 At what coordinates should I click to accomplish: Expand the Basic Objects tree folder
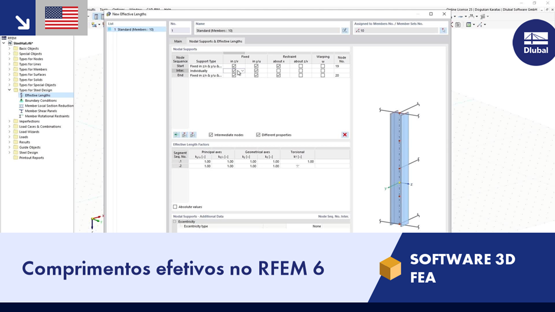(10, 48)
